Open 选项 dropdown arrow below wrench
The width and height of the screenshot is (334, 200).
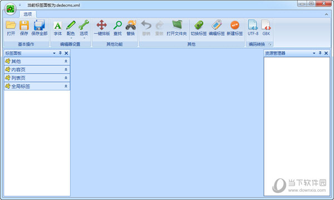pos(84,38)
